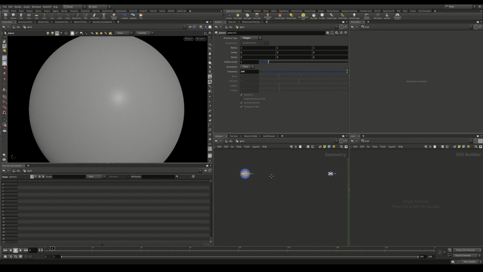This screenshot has height=272, width=483.
Task: Add a Sky Light from the shelf
Action: pyautogui.click(x=314, y=16)
